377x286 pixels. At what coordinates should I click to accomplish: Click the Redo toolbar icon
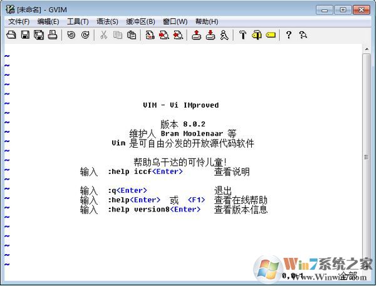click(85, 35)
